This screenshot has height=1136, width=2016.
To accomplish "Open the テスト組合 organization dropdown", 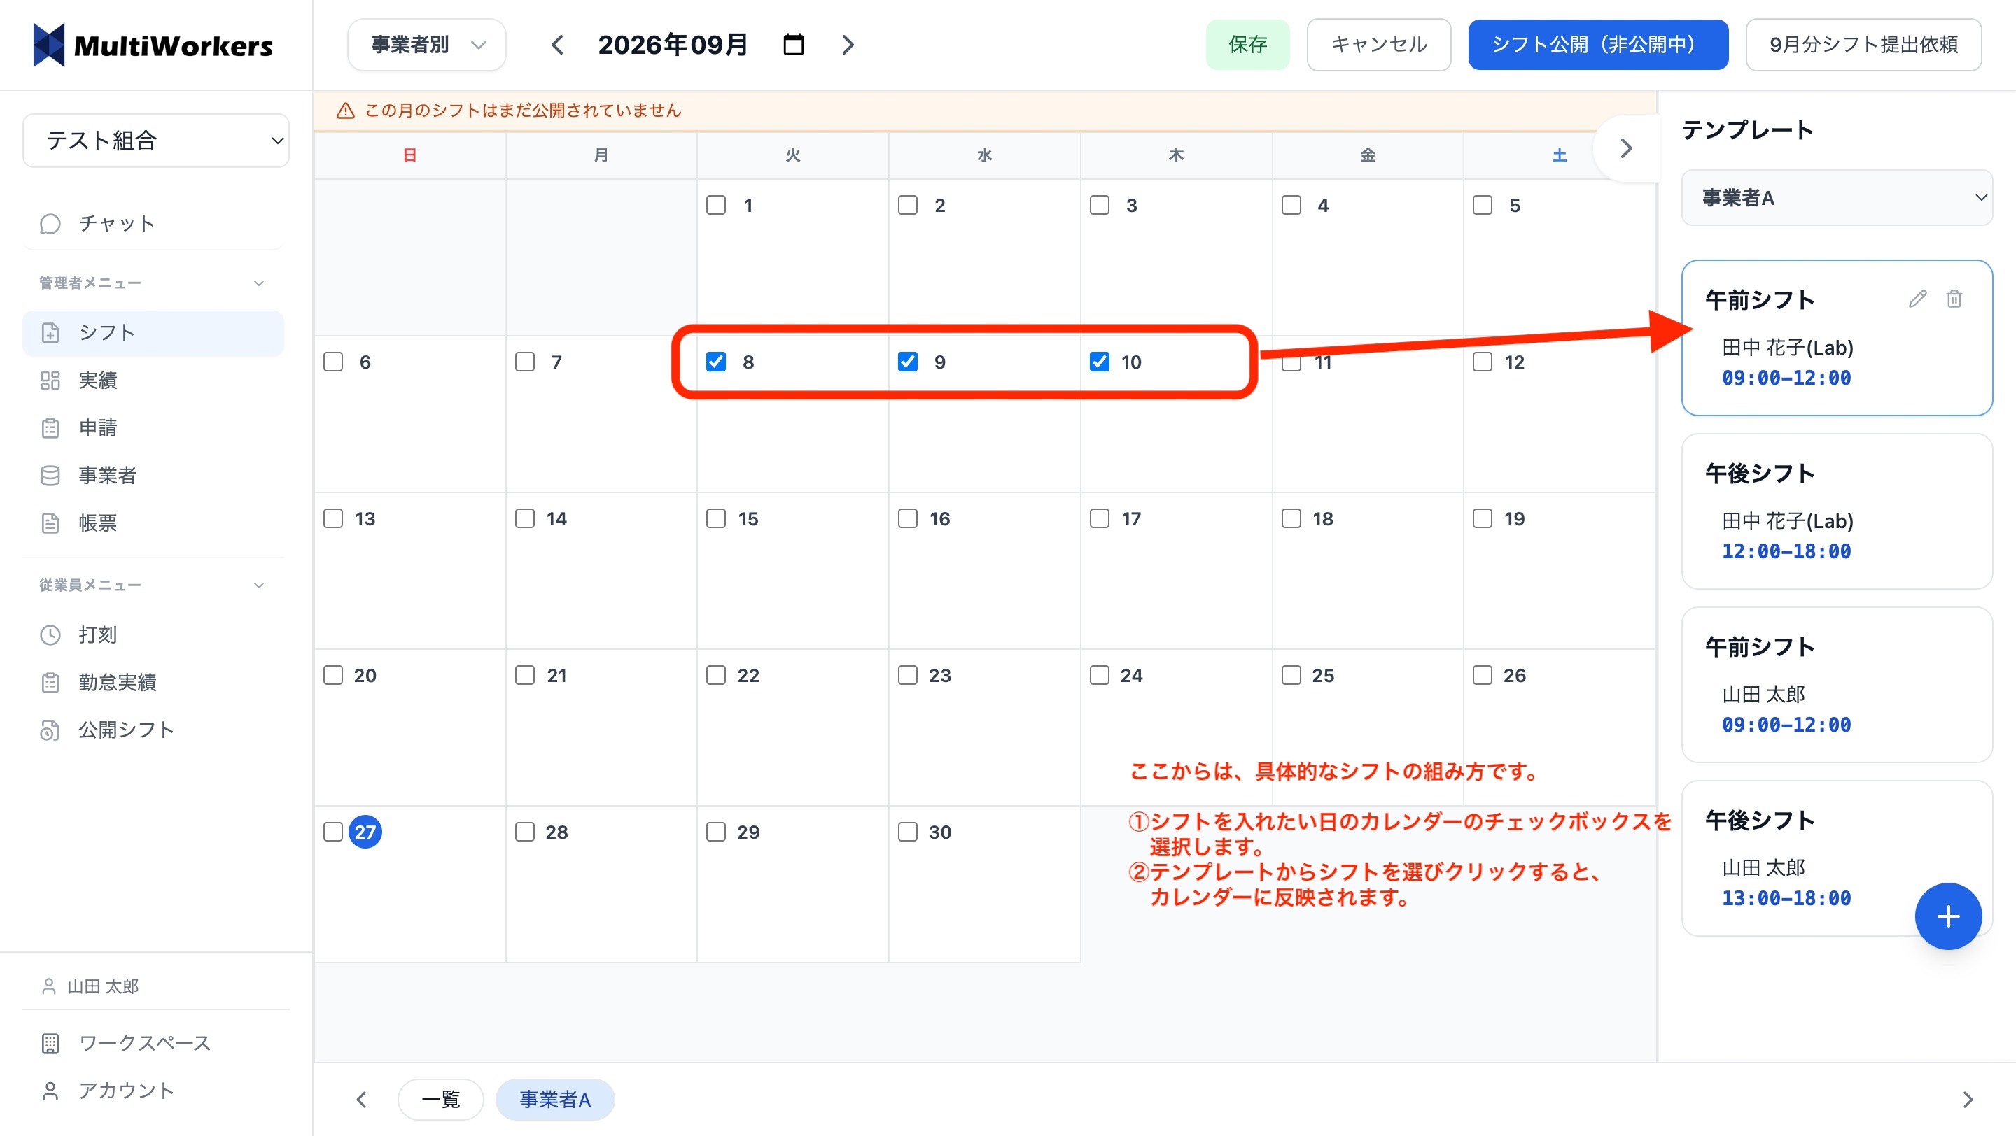I will [157, 141].
